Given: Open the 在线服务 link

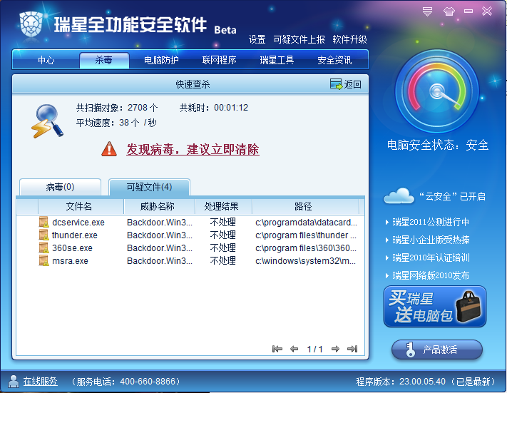Looking at the screenshot, I should 41,382.
